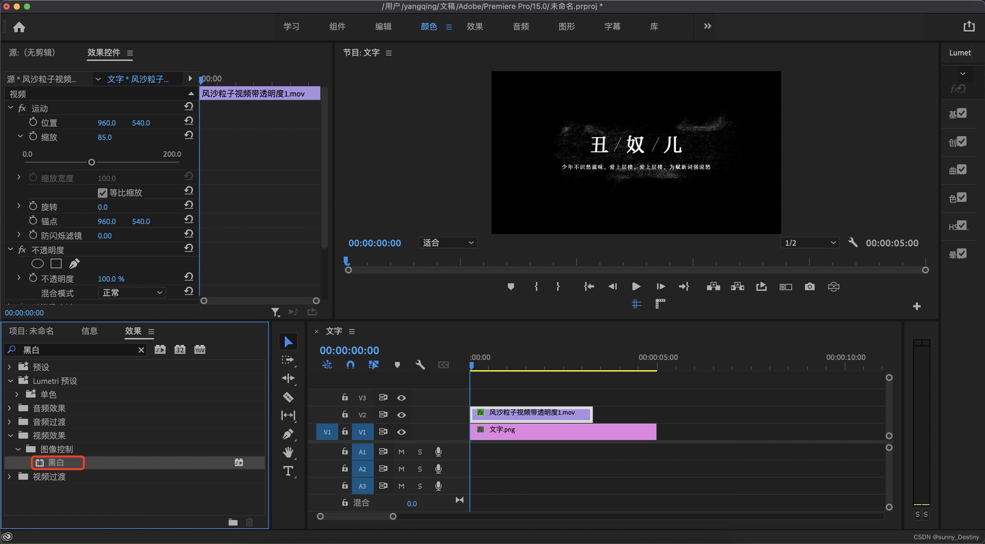The width and height of the screenshot is (985, 544).
Task: Click the scale slider handle
Action: coord(91,162)
